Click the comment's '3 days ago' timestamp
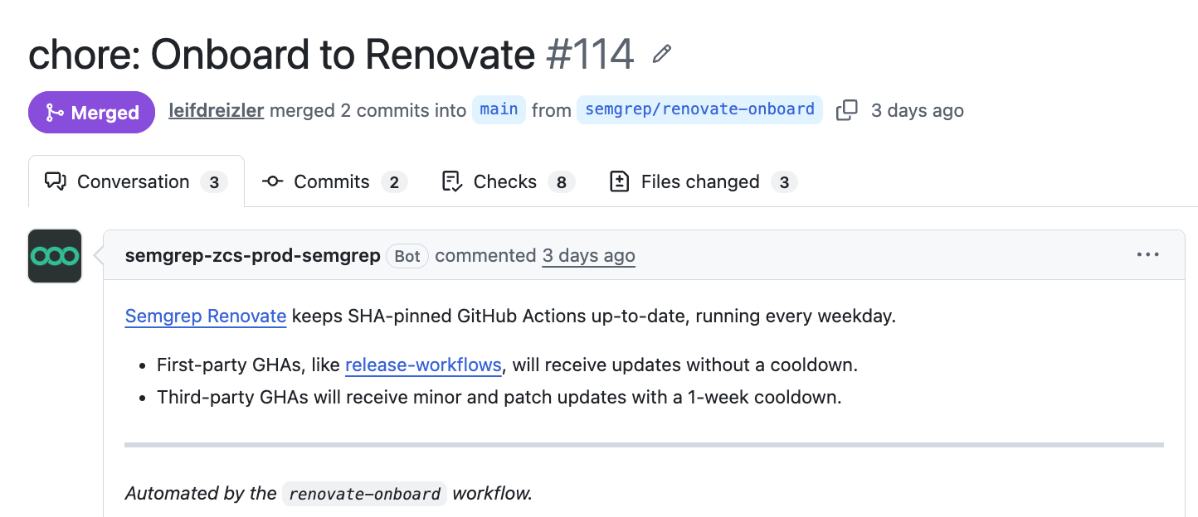1198x517 pixels. [x=589, y=255]
